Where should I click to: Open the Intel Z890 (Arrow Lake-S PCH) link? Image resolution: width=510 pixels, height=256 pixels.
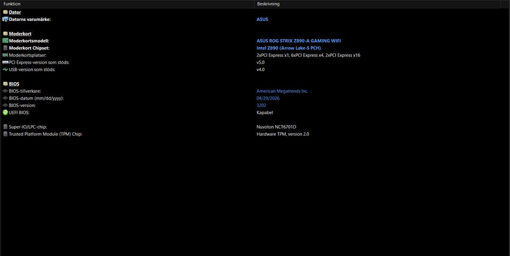[x=288, y=48]
